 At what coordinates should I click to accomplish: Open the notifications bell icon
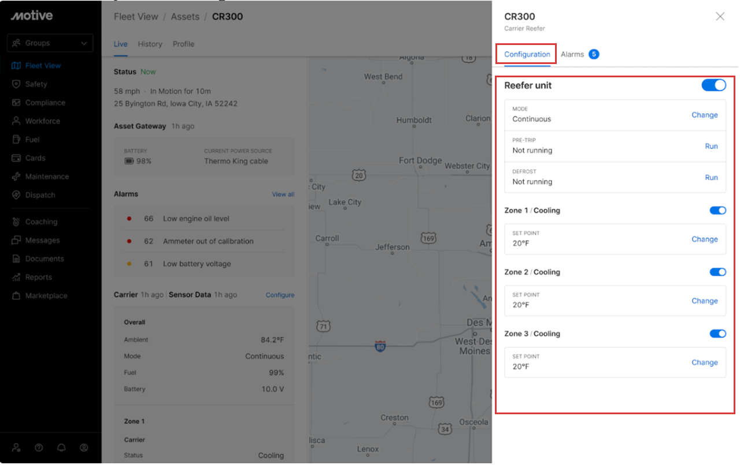[61, 448]
